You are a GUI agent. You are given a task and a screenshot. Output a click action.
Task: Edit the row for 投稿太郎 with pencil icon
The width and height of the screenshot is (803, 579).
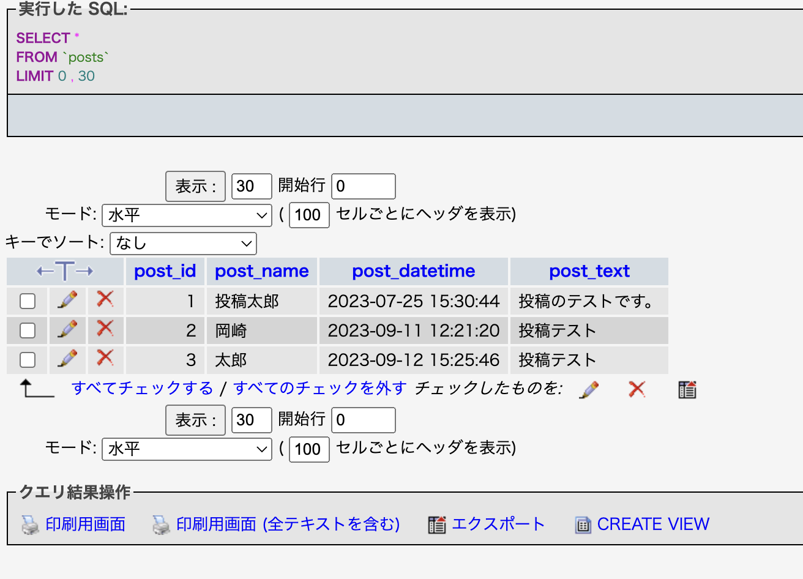tap(67, 301)
